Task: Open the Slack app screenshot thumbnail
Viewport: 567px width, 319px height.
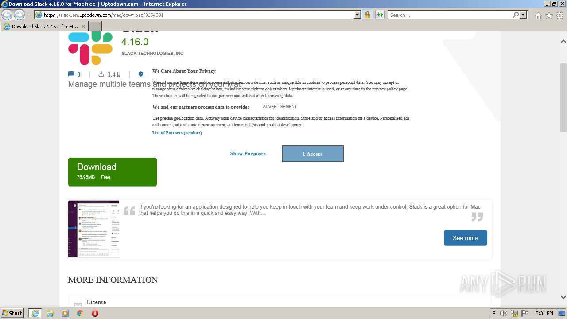Action: tap(93, 229)
